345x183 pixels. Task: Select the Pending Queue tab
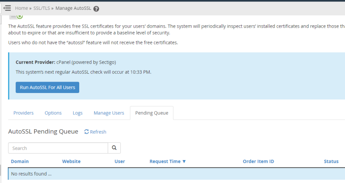(152, 113)
